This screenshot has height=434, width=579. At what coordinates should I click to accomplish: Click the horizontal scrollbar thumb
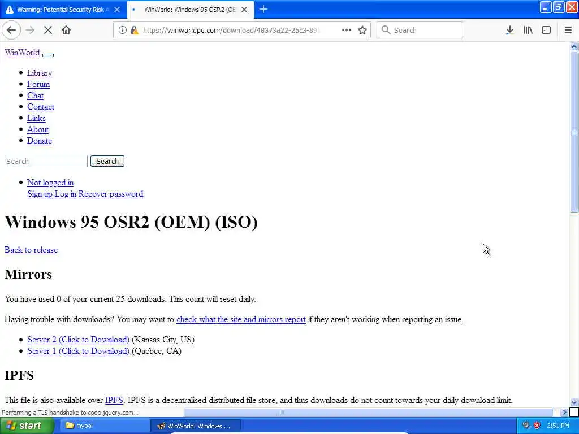pos(282,413)
